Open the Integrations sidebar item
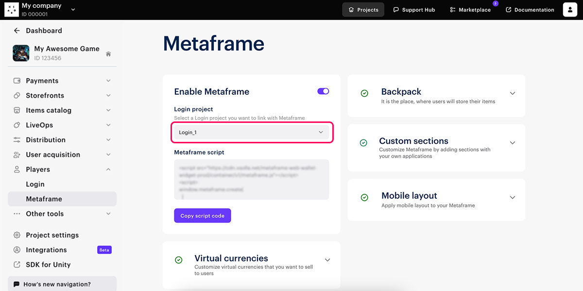Viewport: 583px width, 291px height. [x=46, y=250]
